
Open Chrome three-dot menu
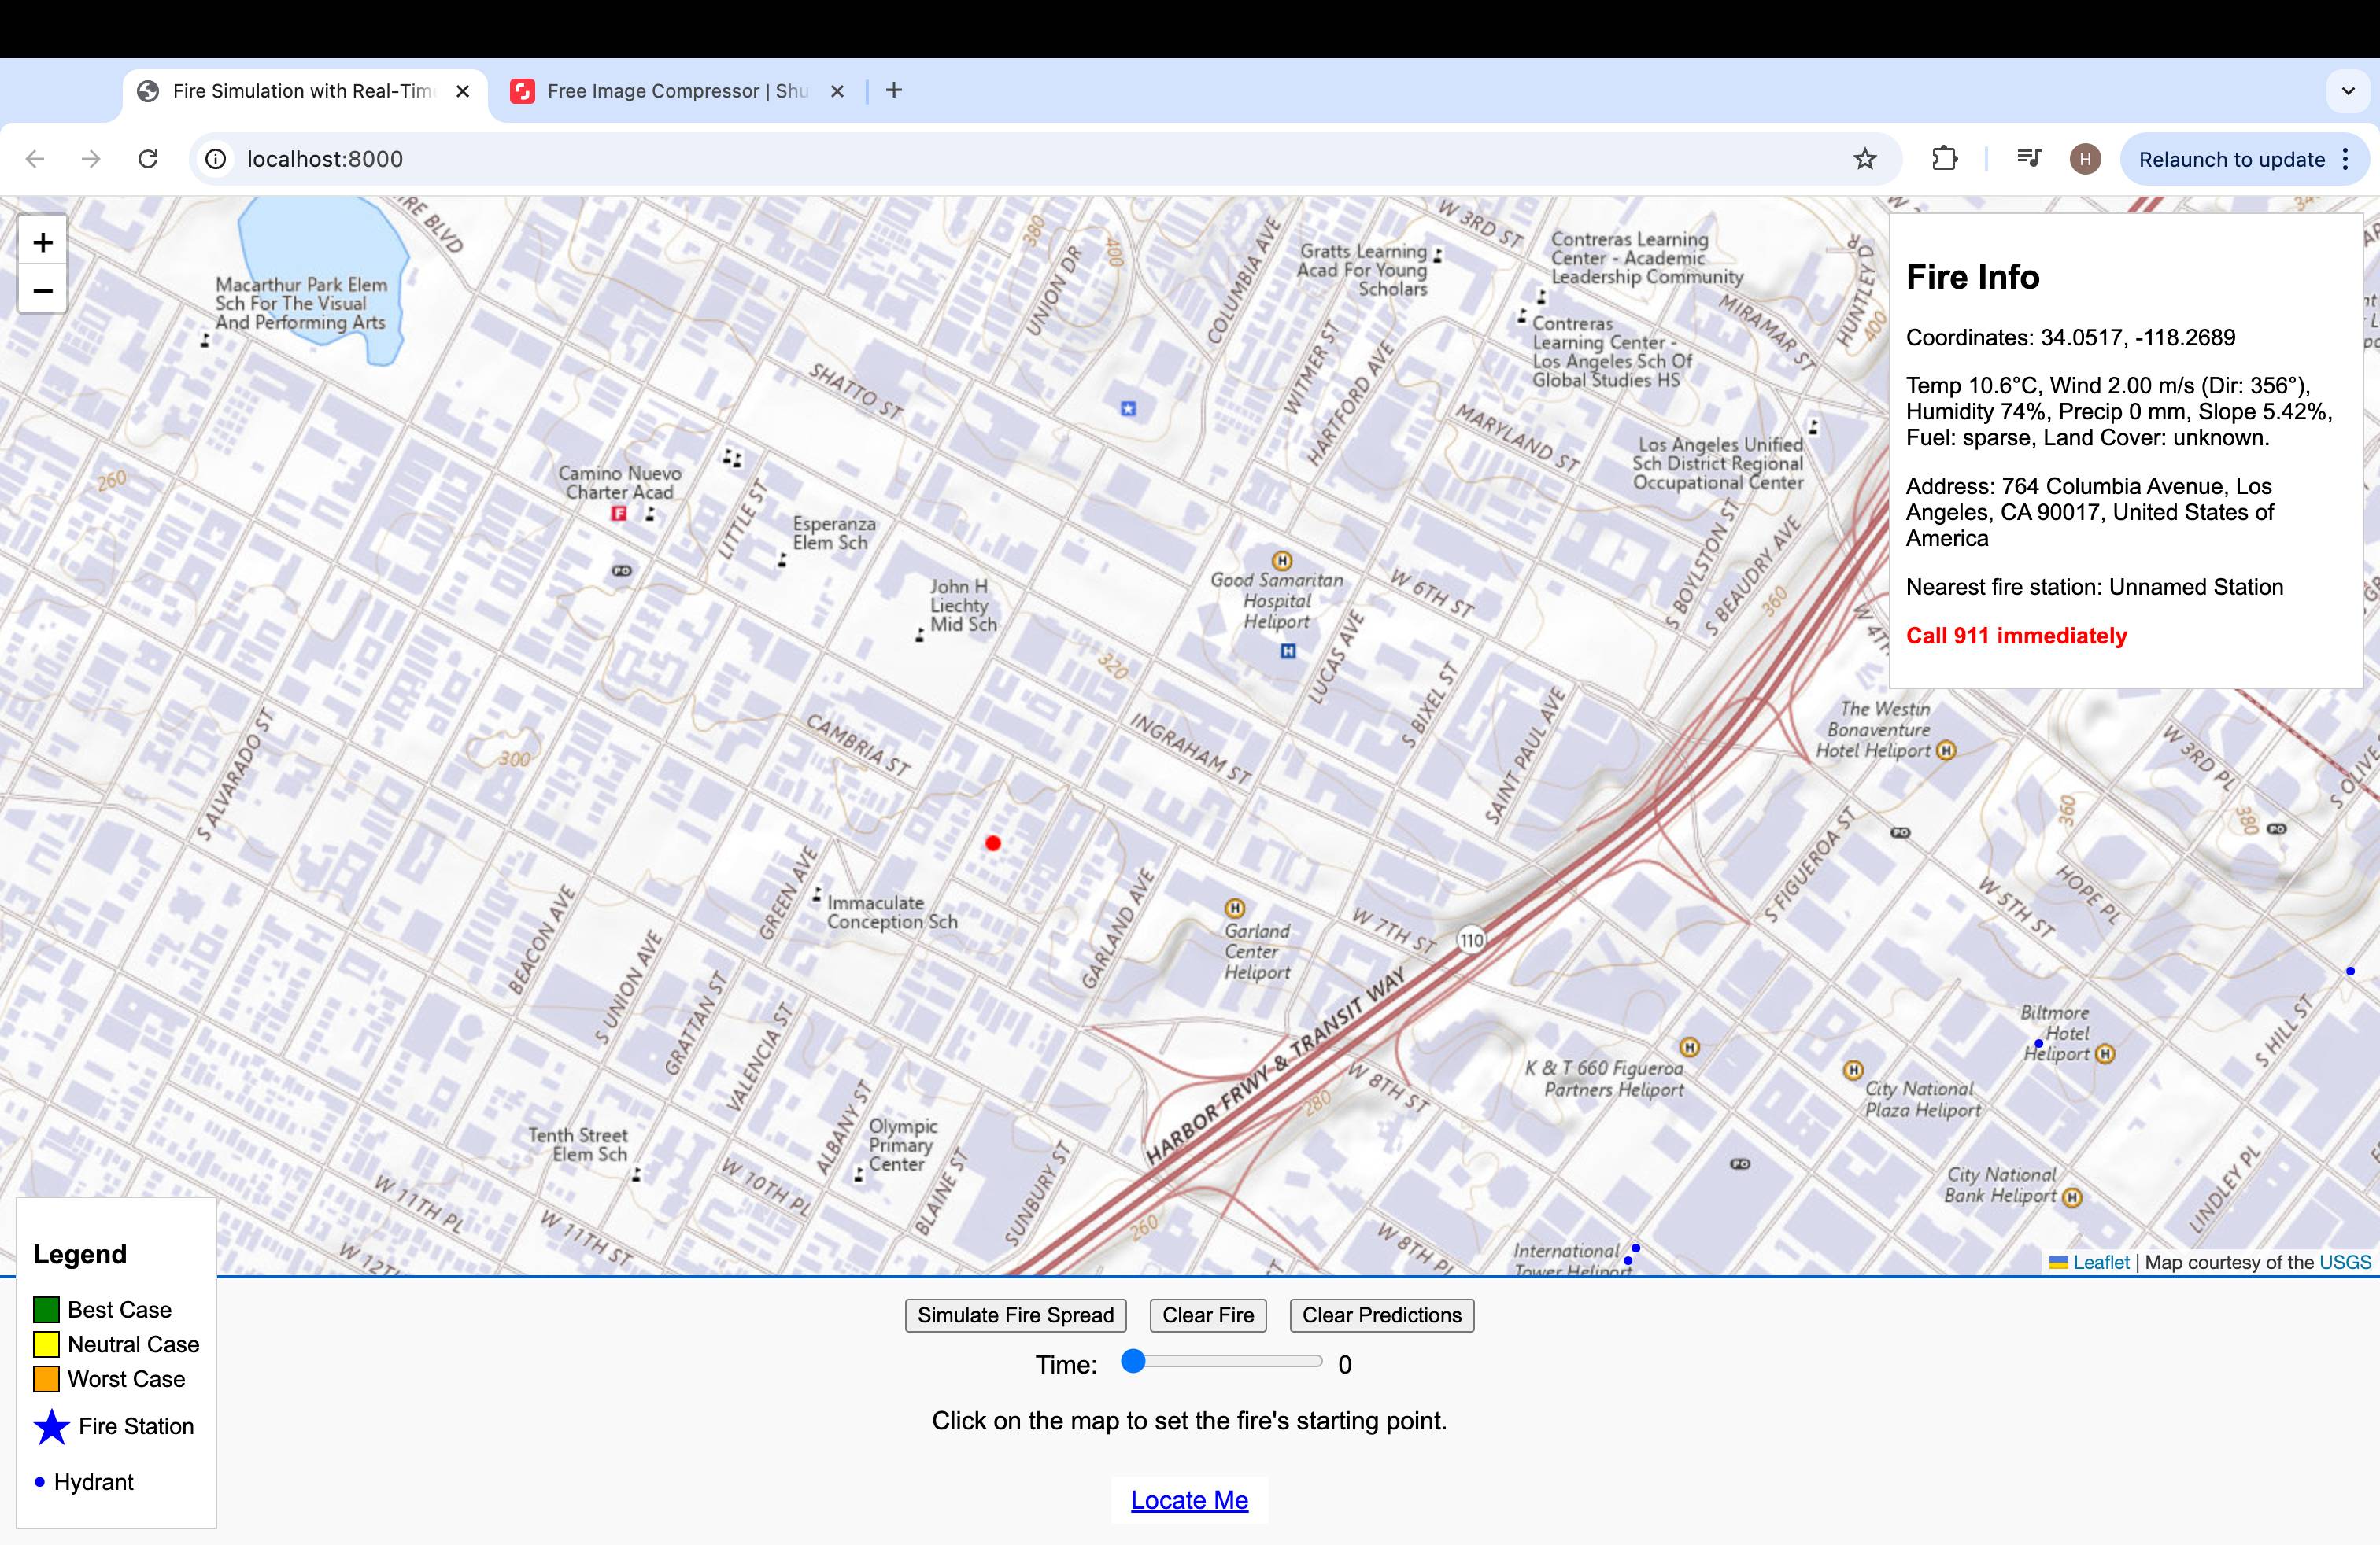click(x=2345, y=159)
